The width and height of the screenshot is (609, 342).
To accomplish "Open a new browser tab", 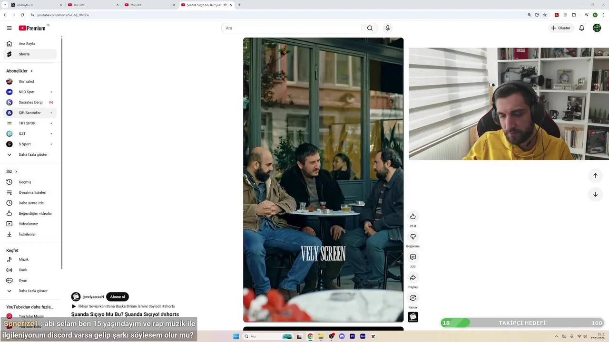I will tap(239, 5).
